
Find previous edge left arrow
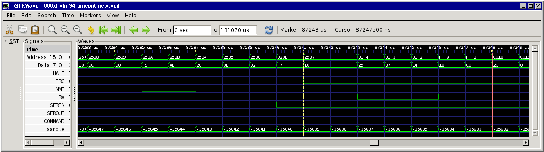(x=133, y=30)
